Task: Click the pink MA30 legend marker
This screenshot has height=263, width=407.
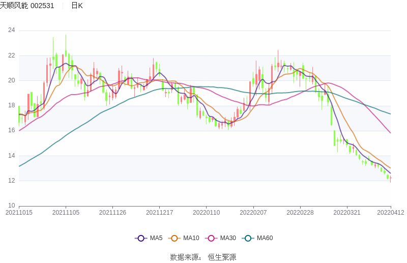Action: (x=211, y=238)
